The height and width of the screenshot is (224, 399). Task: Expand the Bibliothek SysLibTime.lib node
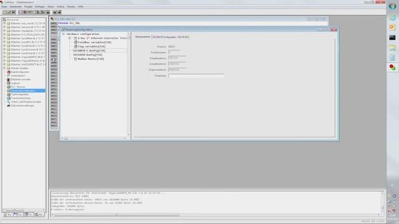(x=4, y=53)
